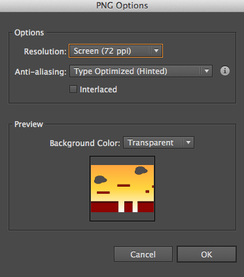Enable the Interlaced checkbox
Image resolution: width=244 pixels, height=277 pixels.
(x=73, y=89)
